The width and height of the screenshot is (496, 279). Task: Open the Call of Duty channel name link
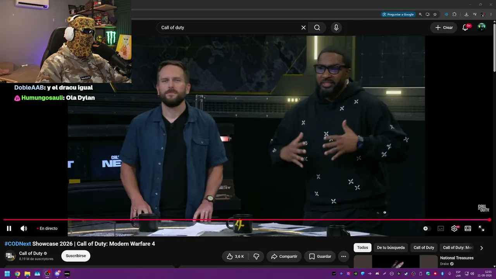pos(31,253)
